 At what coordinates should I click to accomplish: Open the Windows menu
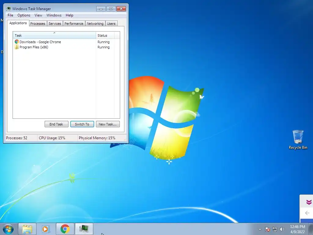54,15
